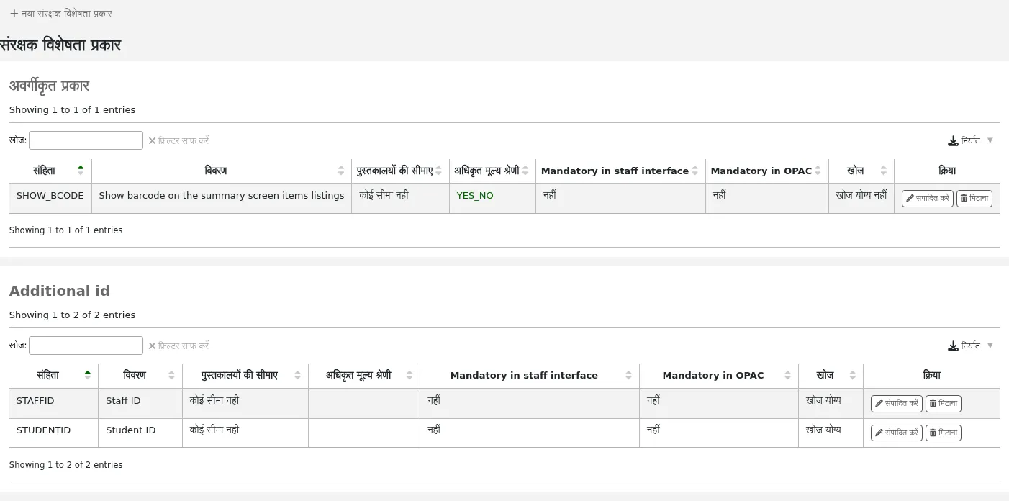1009x501 pixels.
Task: Click the 'कोई सीमा नही' cell in STUDENTID row
Action: pos(245,433)
